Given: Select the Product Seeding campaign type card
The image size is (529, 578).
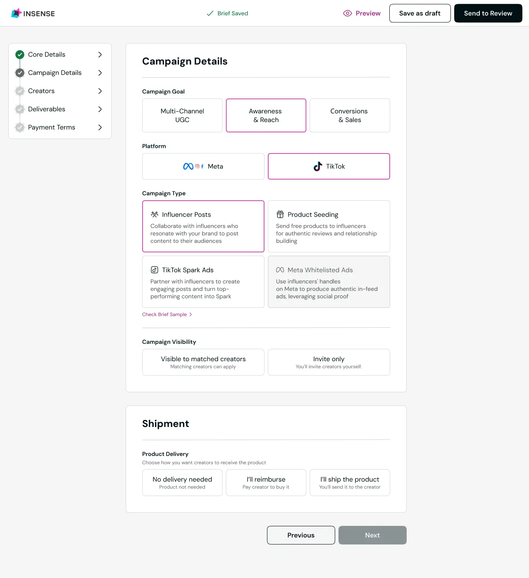Looking at the screenshot, I should [x=329, y=226].
